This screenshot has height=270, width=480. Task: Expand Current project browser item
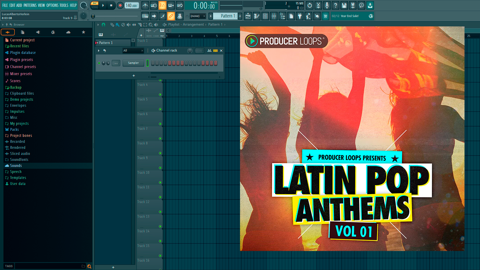(x=22, y=40)
